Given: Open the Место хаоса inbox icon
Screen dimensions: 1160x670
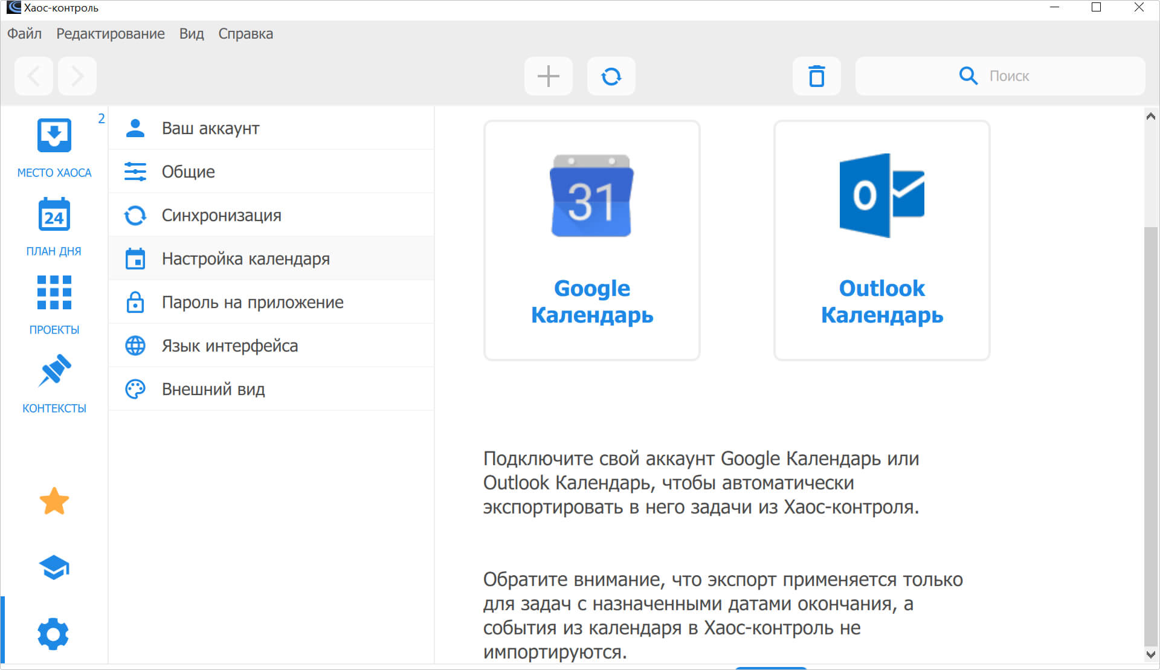Looking at the screenshot, I should [x=54, y=135].
